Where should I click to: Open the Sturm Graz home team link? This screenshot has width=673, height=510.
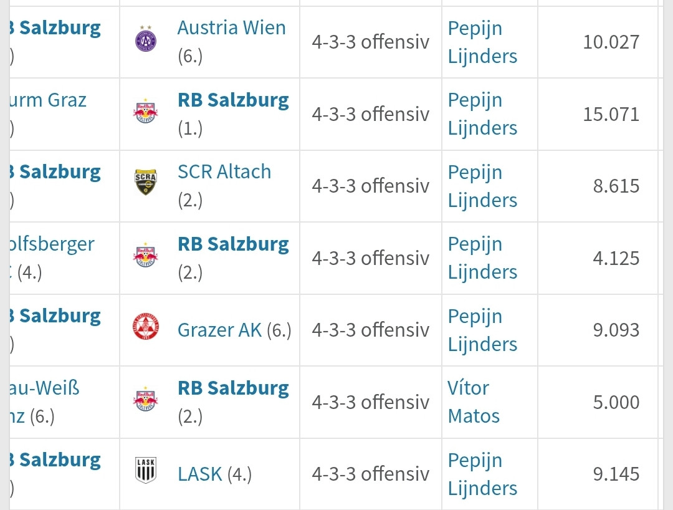(x=49, y=100)
